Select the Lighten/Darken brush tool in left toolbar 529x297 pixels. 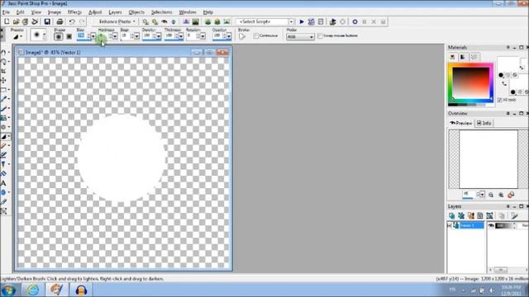[x=4, y=137]
